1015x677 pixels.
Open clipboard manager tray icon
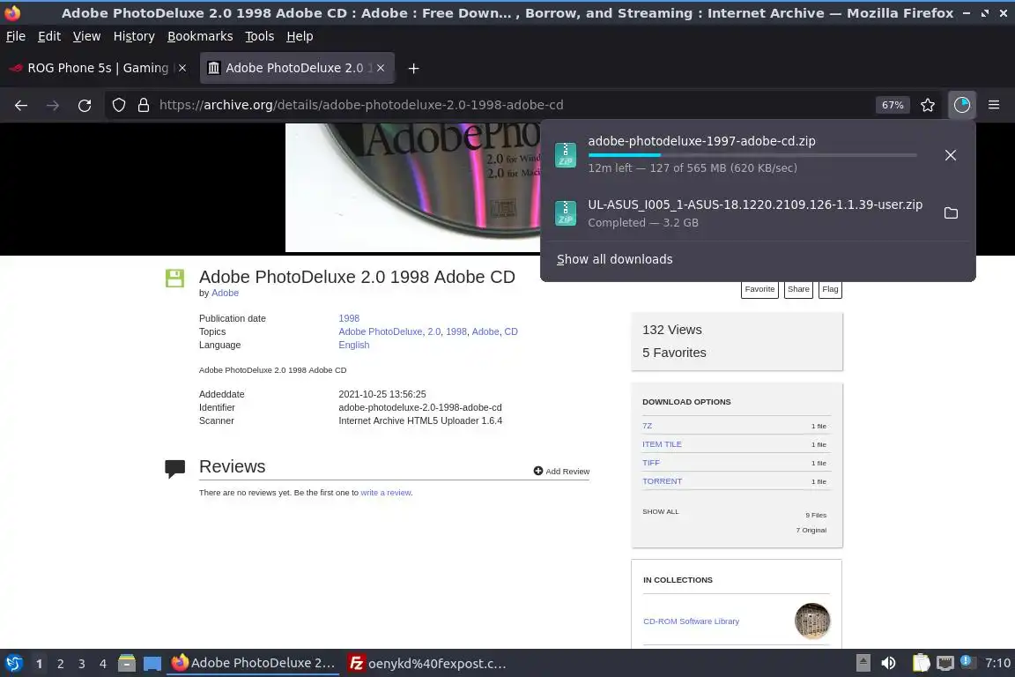(921, 663)
